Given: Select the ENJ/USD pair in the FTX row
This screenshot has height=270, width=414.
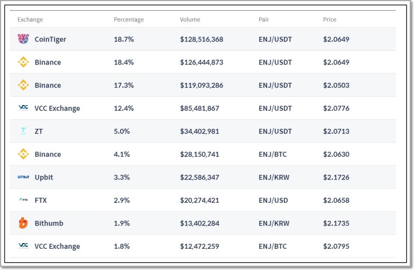Looking at the screenshot, I should pos(273,200).
